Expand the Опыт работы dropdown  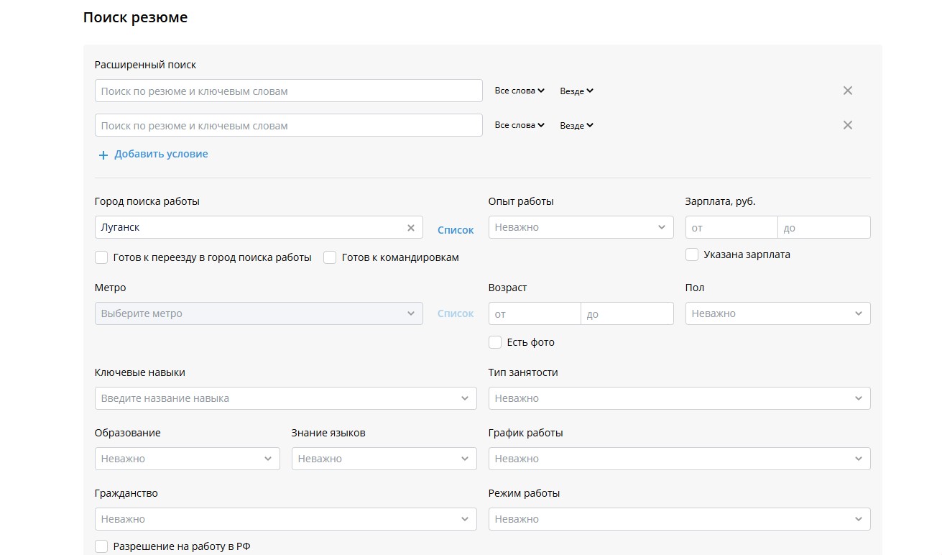coord(581,227)
